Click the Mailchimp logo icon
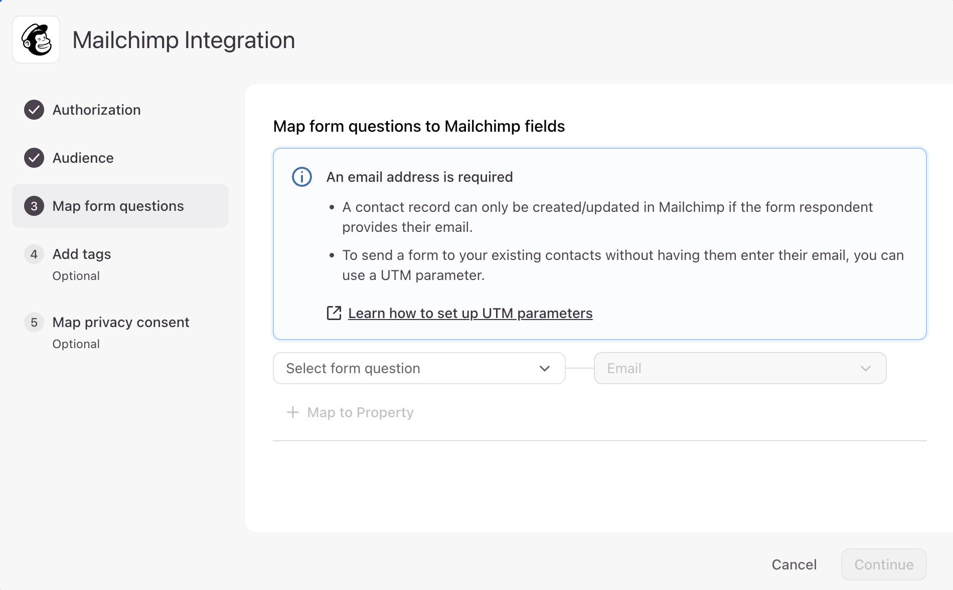Screen dimensions: 953x590 (x=36, y=40)
